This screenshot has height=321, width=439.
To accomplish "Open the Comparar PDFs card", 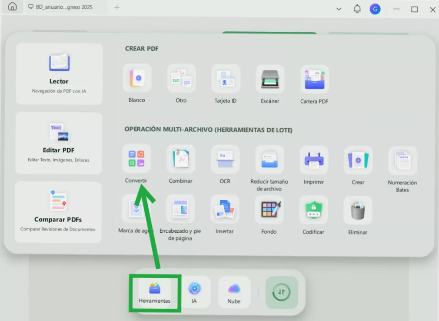I will (58, 212).
